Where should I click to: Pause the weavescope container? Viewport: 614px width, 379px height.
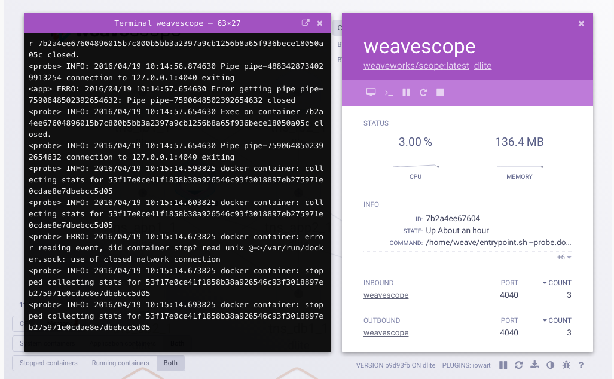click(x=407, y=93)
